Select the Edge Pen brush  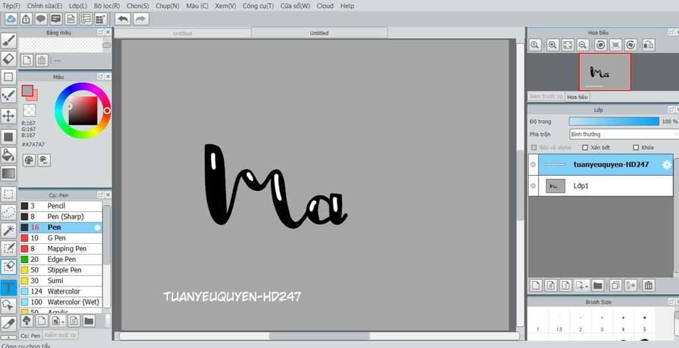click(x=60, y=259)
